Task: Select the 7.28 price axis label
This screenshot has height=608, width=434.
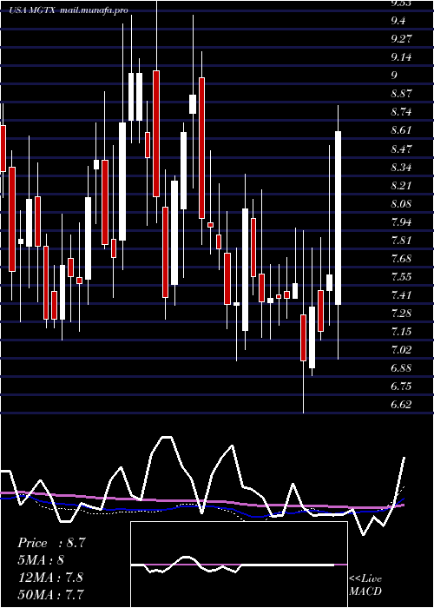Action: (401, 314)
